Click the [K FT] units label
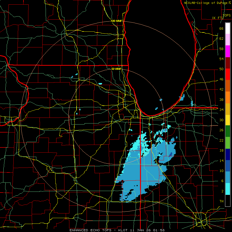 [x=218, y=18]
